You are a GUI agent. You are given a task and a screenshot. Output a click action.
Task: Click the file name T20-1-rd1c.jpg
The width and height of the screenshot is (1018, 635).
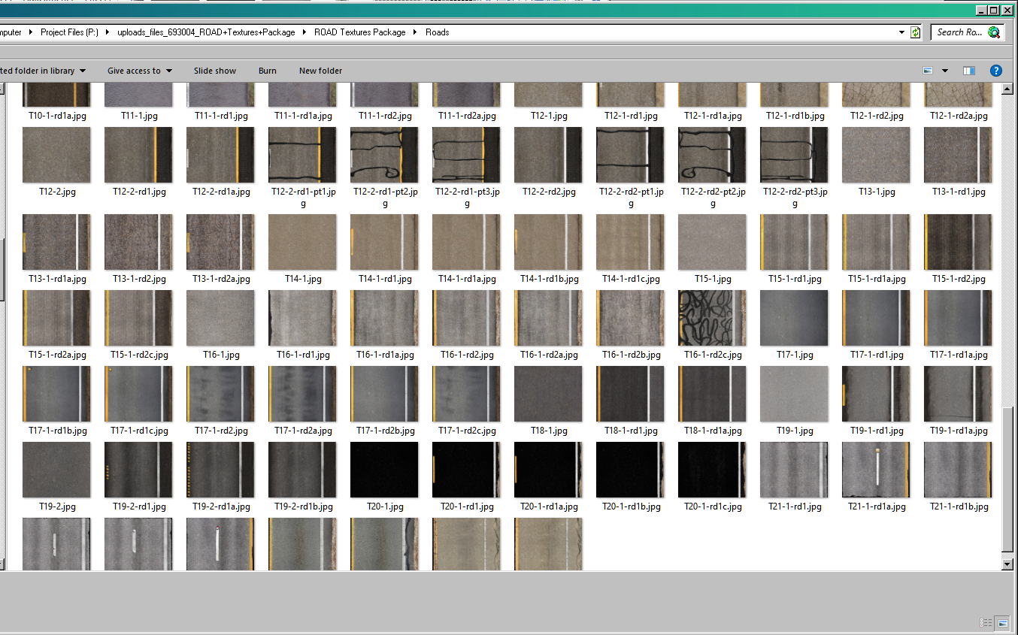coord(713,507)
